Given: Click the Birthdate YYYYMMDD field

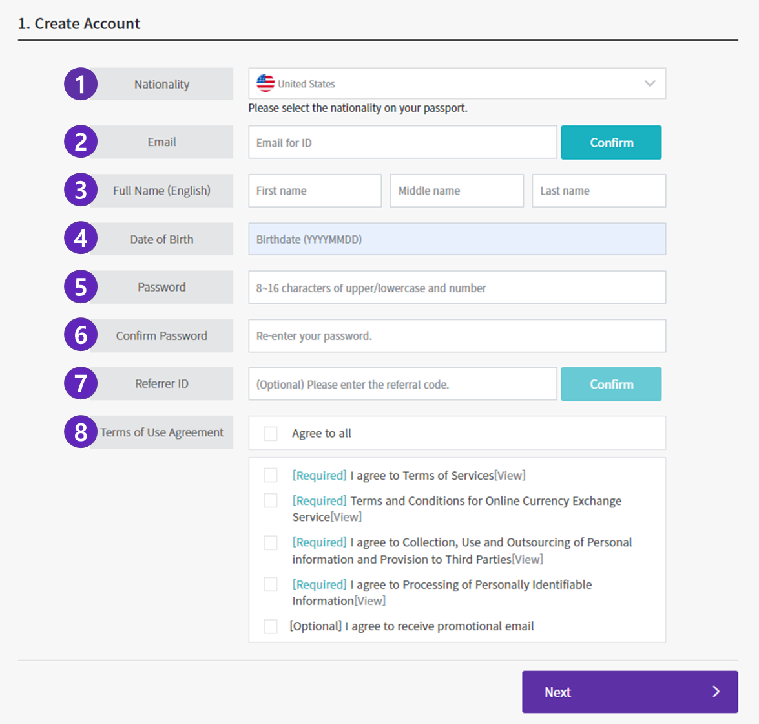Looking at the screenshot, I should coord(457,239).
